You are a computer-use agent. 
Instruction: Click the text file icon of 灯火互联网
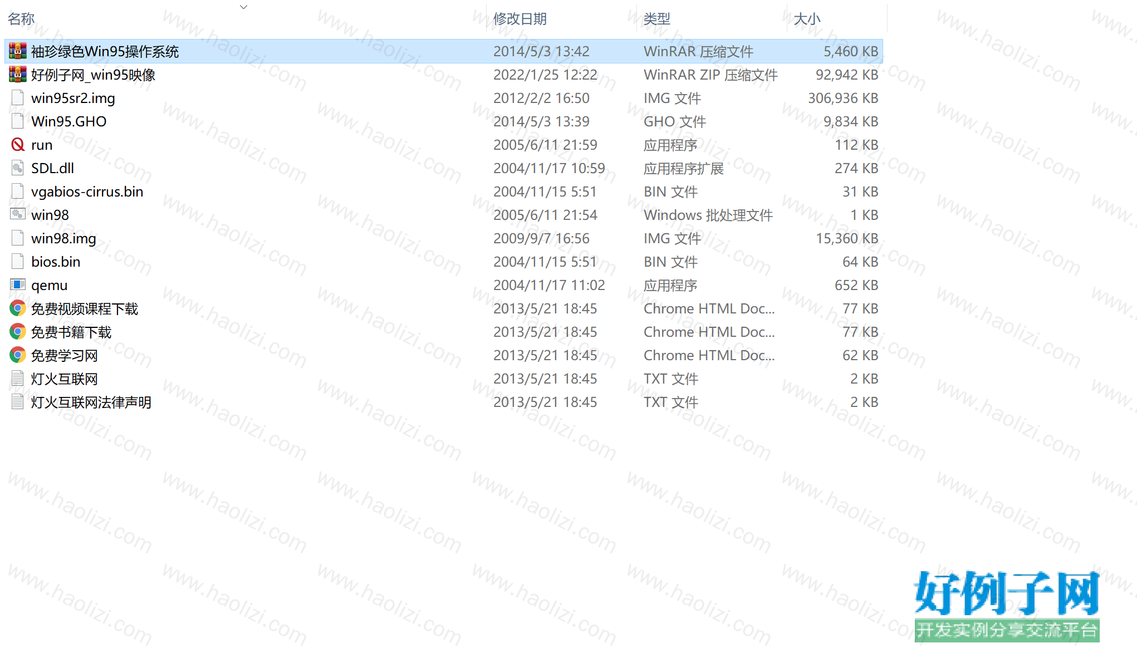(x=18, y=379)
